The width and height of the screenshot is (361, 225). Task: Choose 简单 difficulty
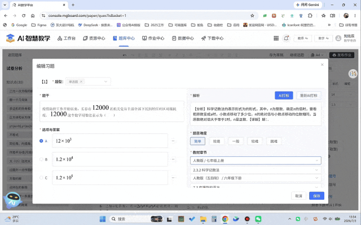[x=197, y=141]
